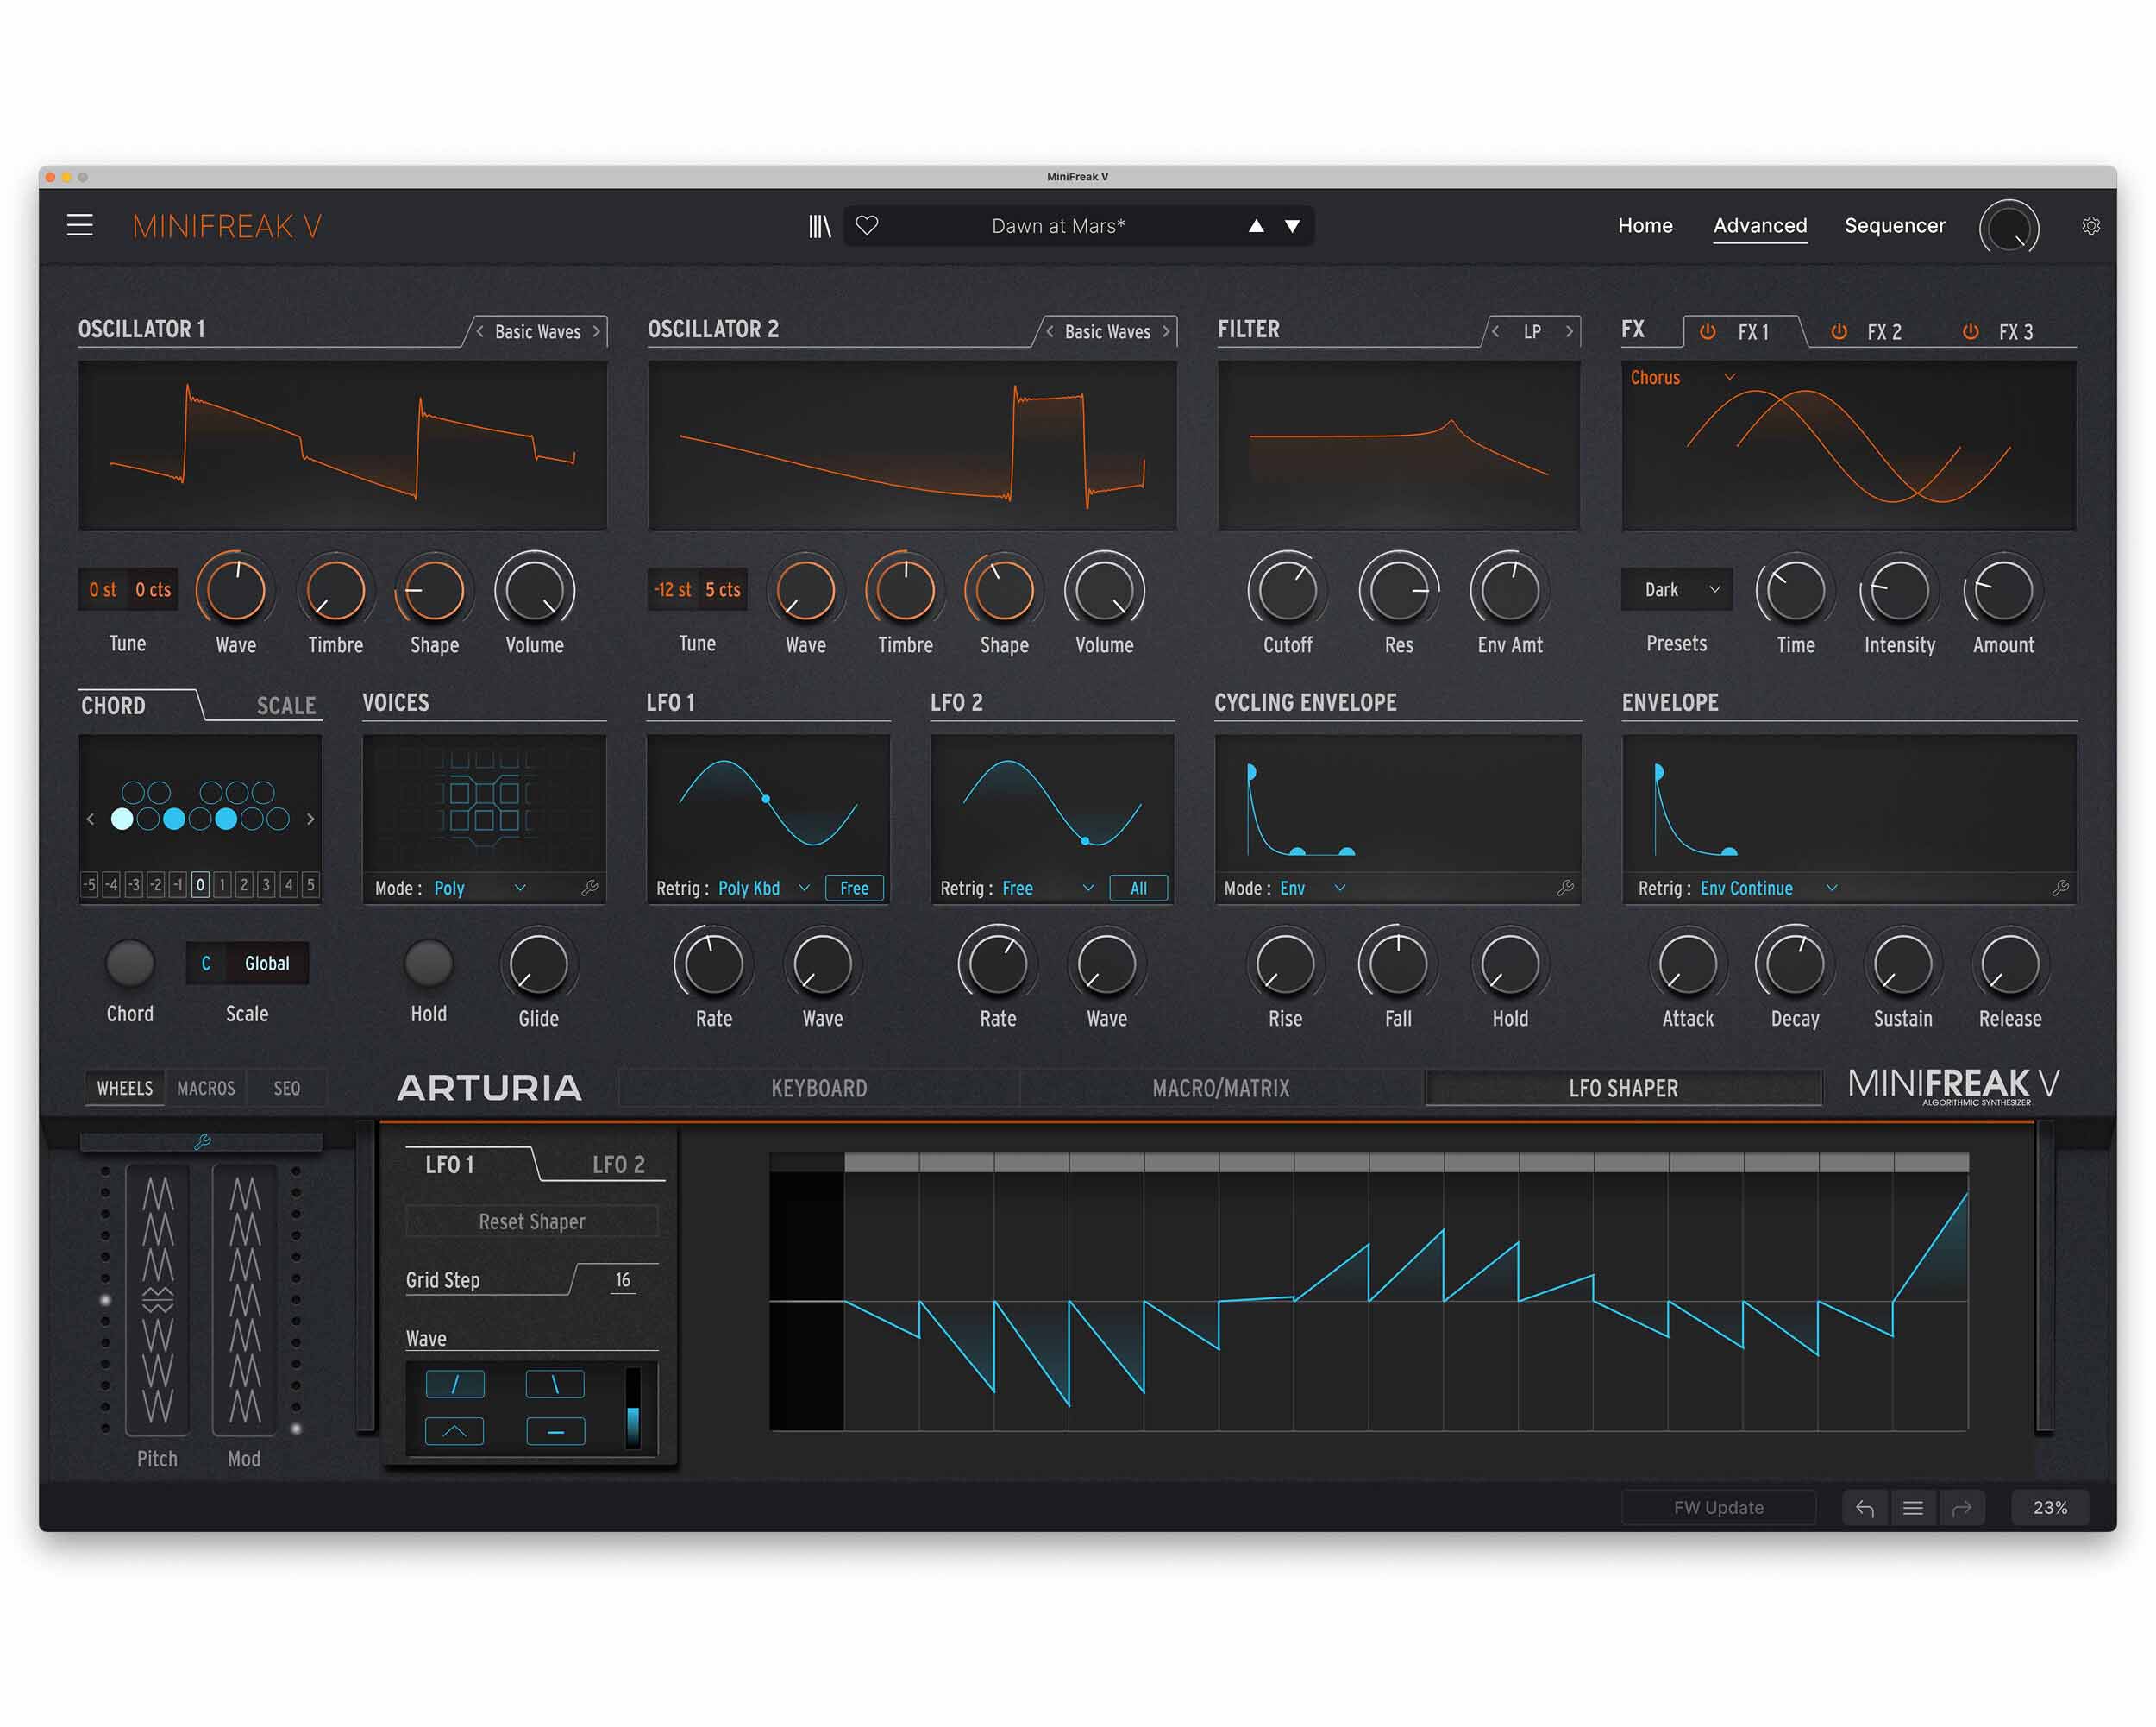This screenshot has height=1727, width=2156.
Task: Open the KEYBOARD panel tab
Action: pos(819,1088)
